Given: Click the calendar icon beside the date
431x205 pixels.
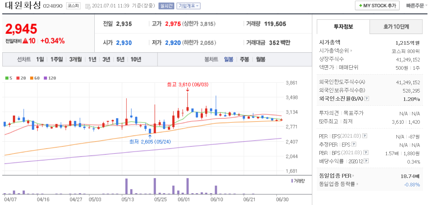Looking at the screenshot, I should [88, 6].
